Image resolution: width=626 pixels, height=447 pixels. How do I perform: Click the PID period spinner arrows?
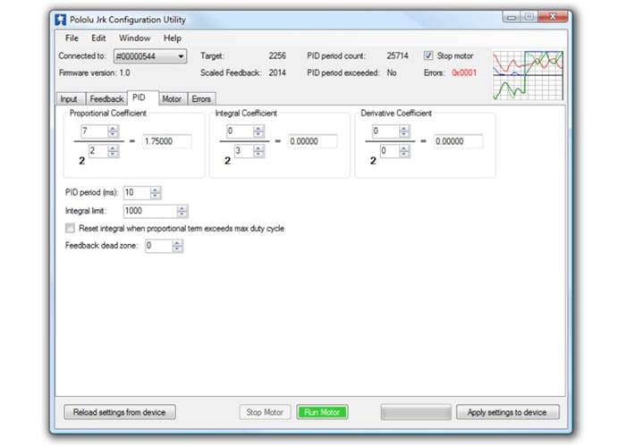[x=156, y=193]
